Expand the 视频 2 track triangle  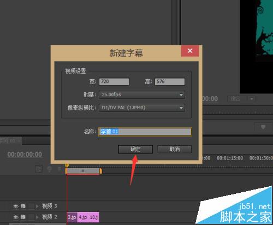click(x=37, y=217)
